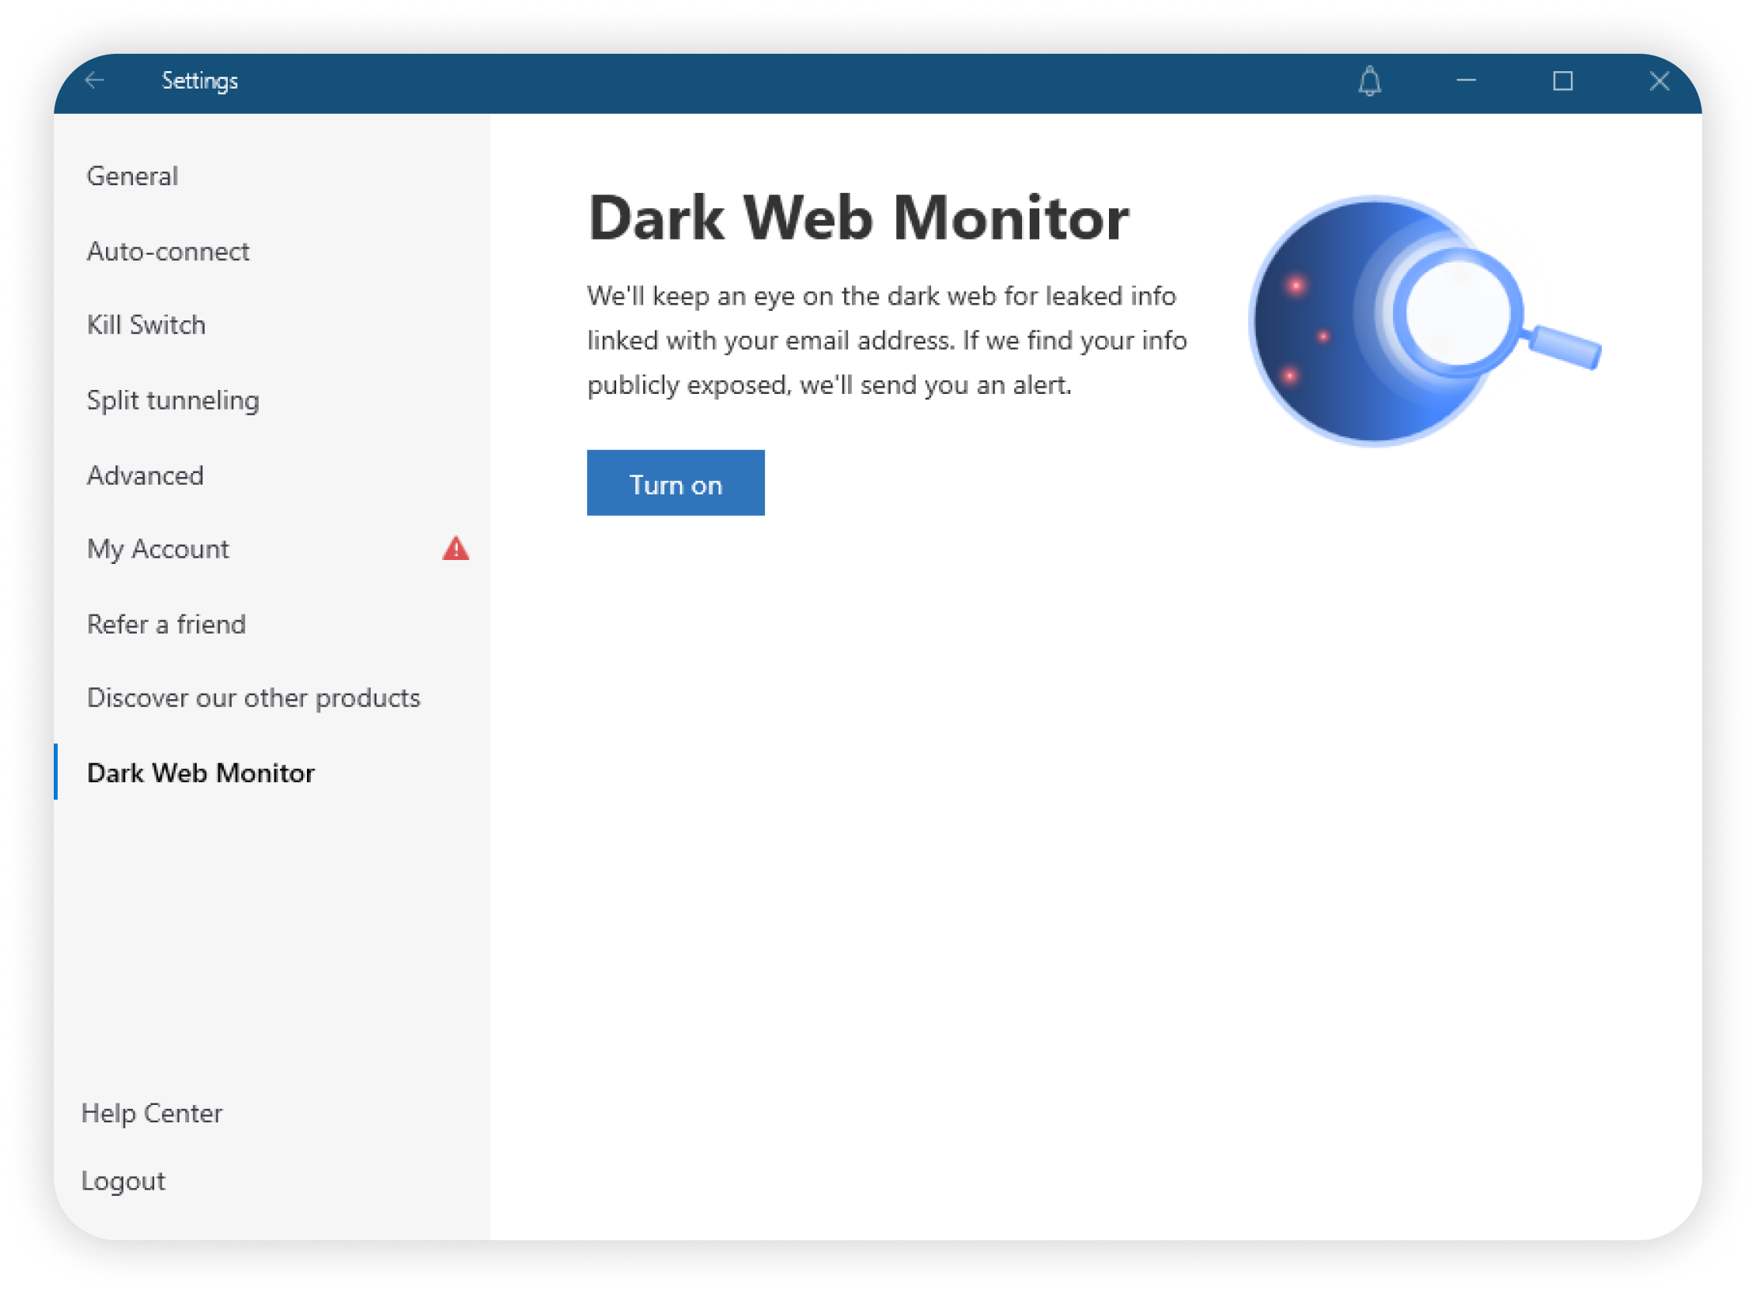Select Refer a friend option
This screenshot has width=1756, height=1294.
[x=166, y=624]
